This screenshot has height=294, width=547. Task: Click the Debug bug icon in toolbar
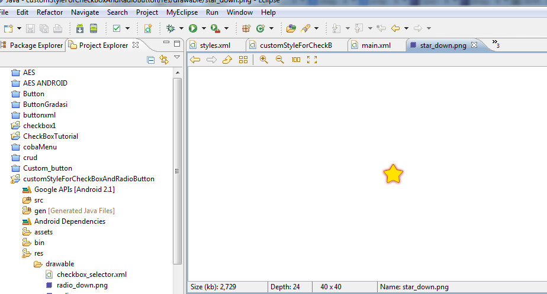[170, 28]
